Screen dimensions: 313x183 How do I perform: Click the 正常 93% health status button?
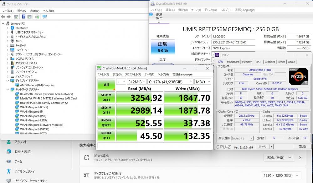(163, 47)
